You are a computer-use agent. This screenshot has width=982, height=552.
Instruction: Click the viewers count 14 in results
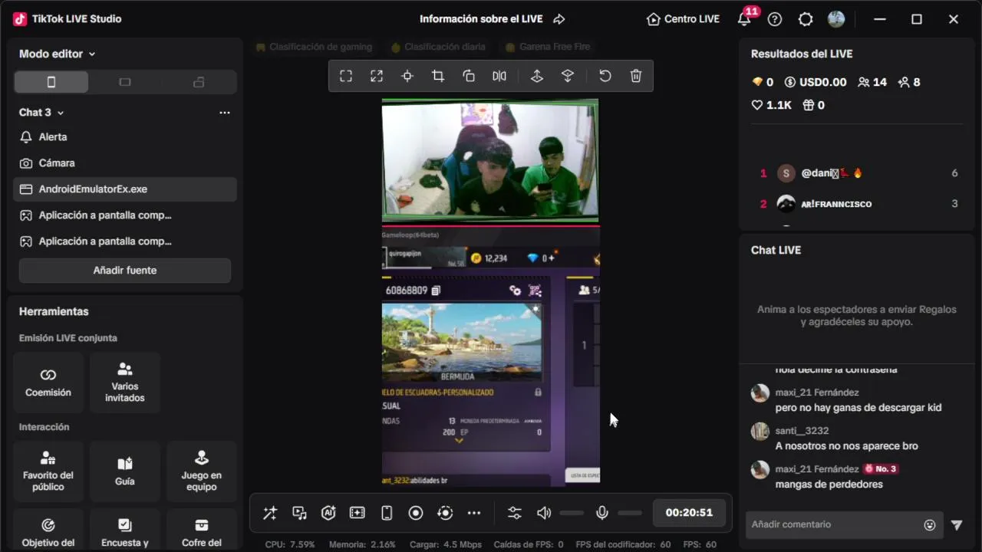[872, 82]
